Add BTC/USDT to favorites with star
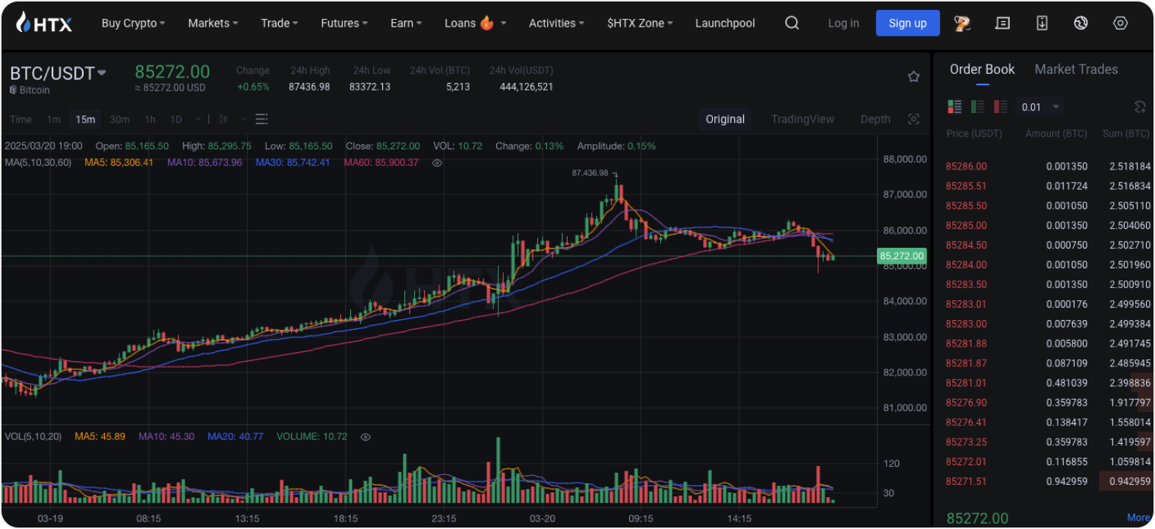Image resolution: width=1155 pixels, height=529 pixels. coord(913,77)
